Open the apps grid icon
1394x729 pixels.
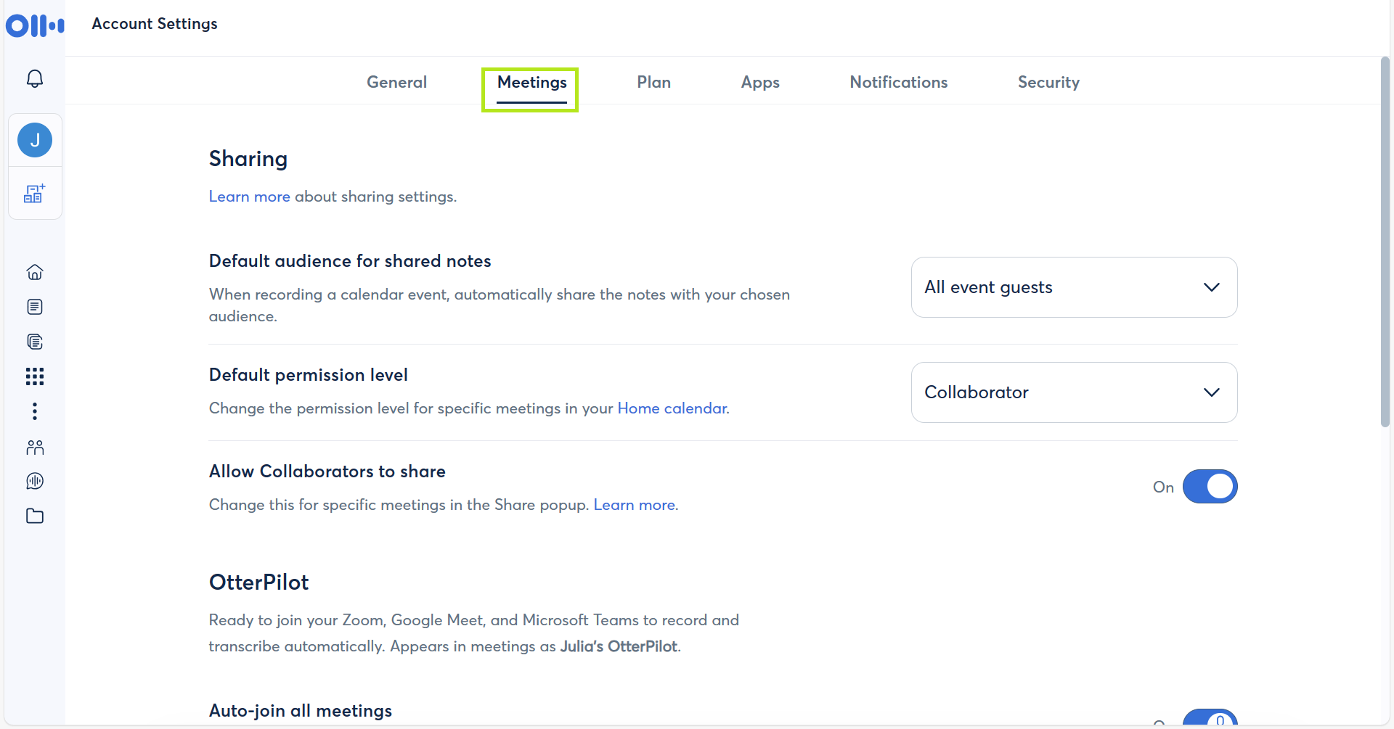pos(35,376)
